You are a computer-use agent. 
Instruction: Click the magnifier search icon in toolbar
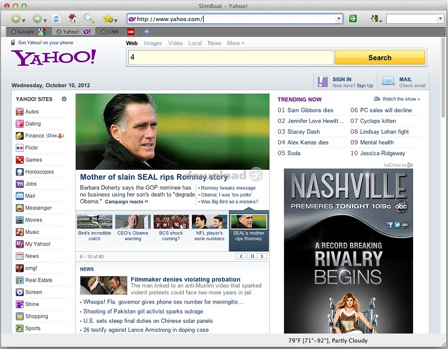point(88,19)
